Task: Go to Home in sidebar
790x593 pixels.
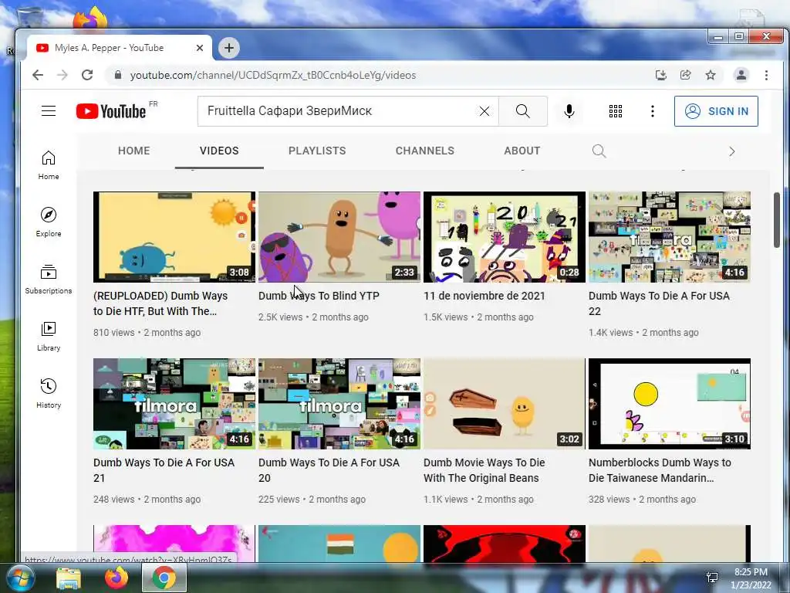Action: [x=49, y=165]
